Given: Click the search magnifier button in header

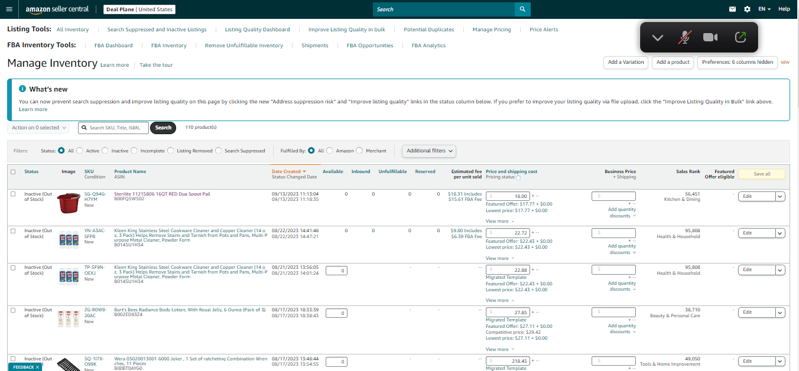Looking at the screenshot, I should point(522,9).
